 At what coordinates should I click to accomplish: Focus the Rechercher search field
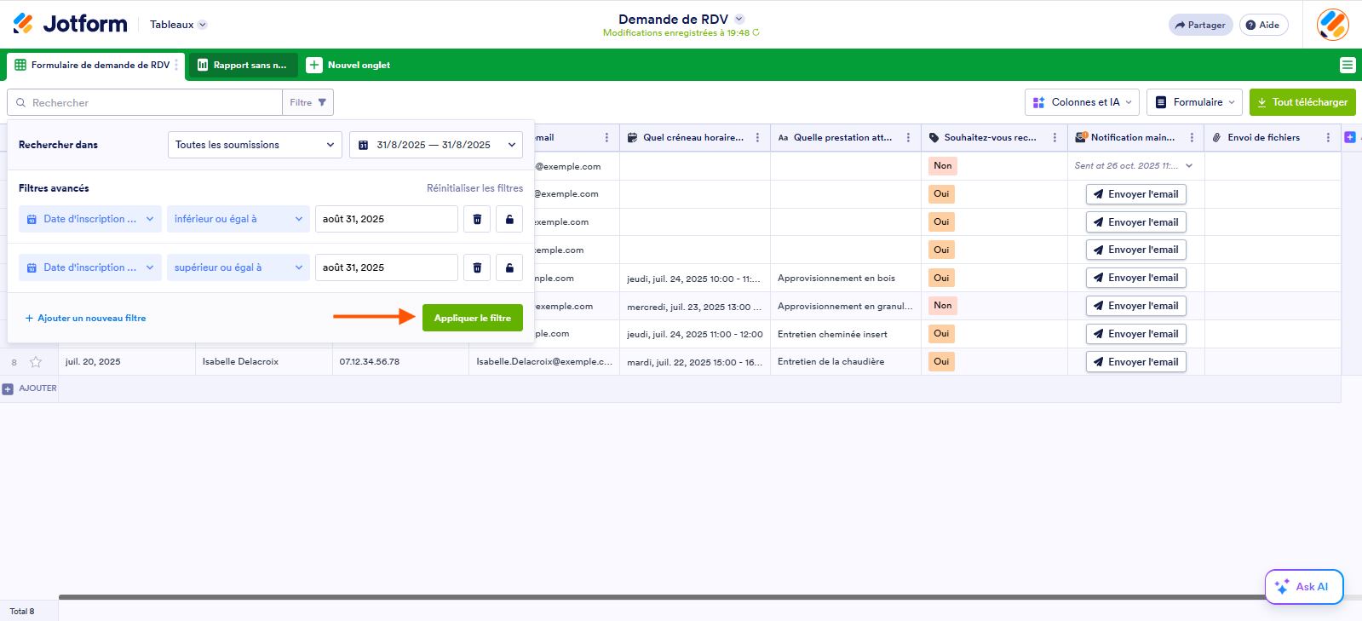(x=145, y=102)
